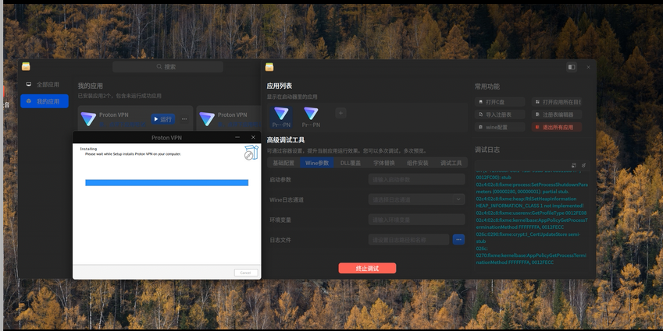Click the blue installation progress bar
Screen dimensions: 663x331
tap(166, 182)
